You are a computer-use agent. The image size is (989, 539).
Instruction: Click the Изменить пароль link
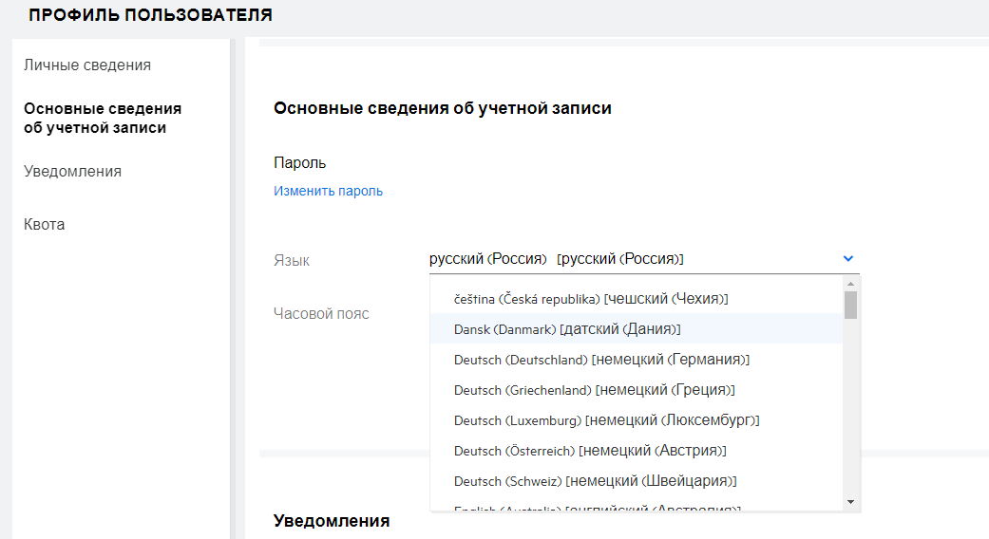pyautogui.click(x=328, y=191)
